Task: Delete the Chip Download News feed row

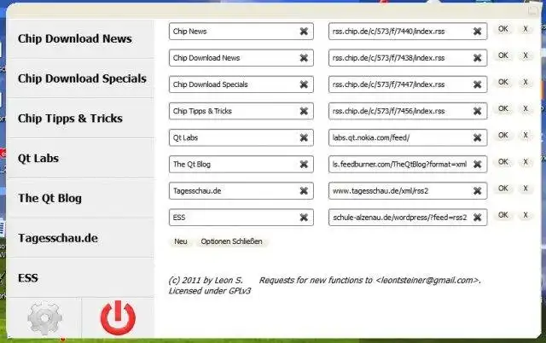Action: click(526, 55)
